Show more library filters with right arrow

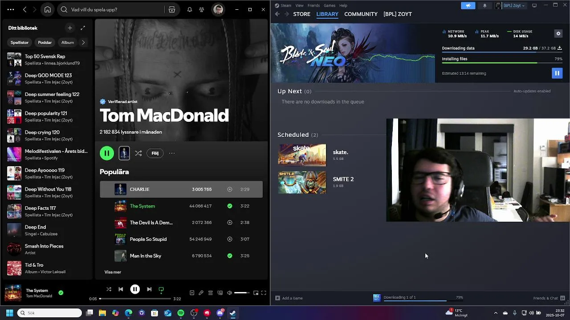click(x=83, y=42)
